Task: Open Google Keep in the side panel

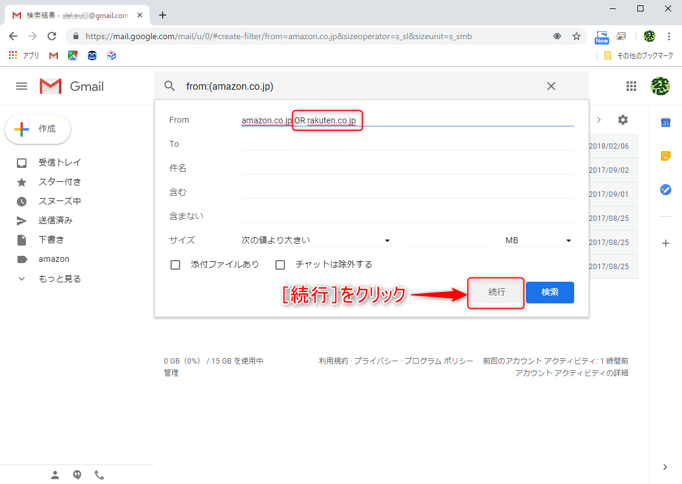Action: 665,155
